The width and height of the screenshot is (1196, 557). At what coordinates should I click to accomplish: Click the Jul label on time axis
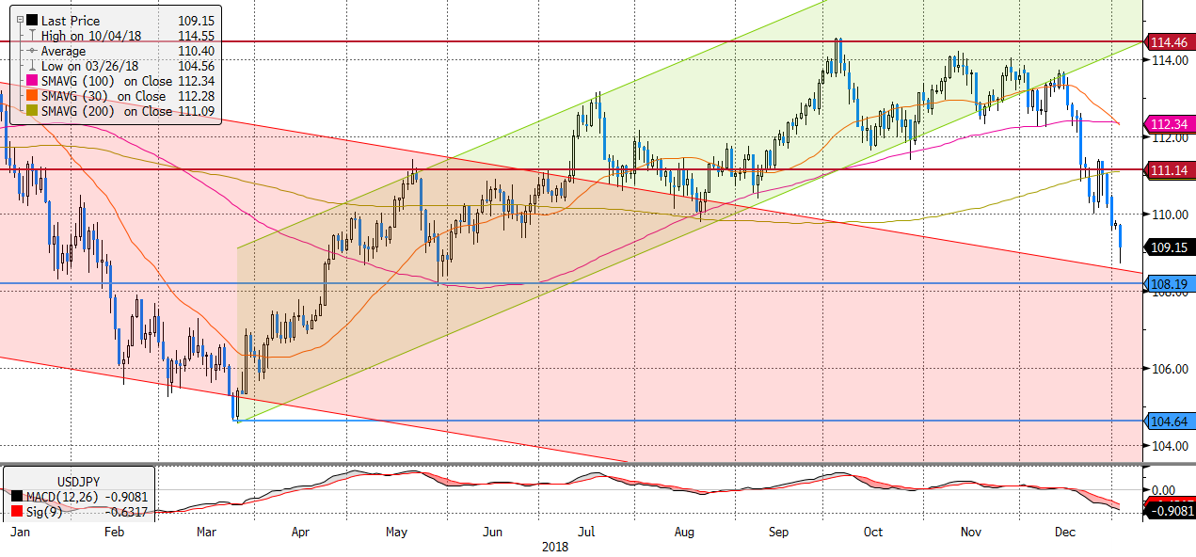coord(588,533)
